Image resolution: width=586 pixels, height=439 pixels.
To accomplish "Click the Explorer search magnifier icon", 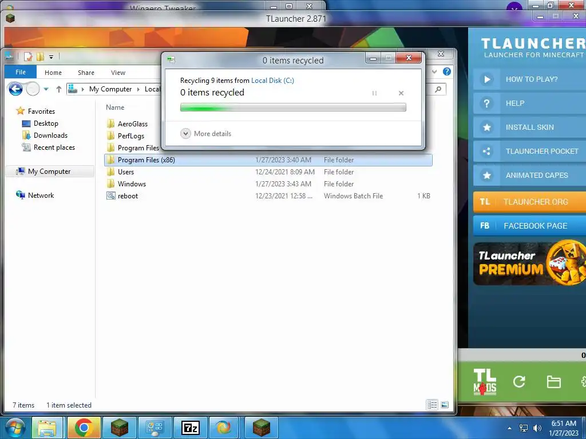I will point(438,89).
